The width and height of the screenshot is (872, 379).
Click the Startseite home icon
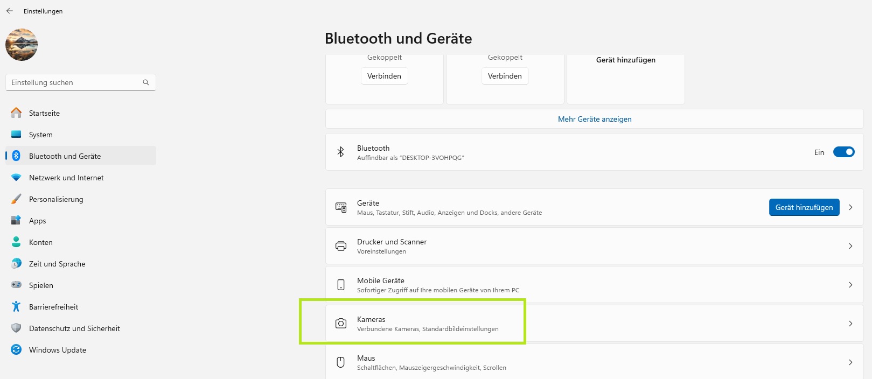point(16,113)
